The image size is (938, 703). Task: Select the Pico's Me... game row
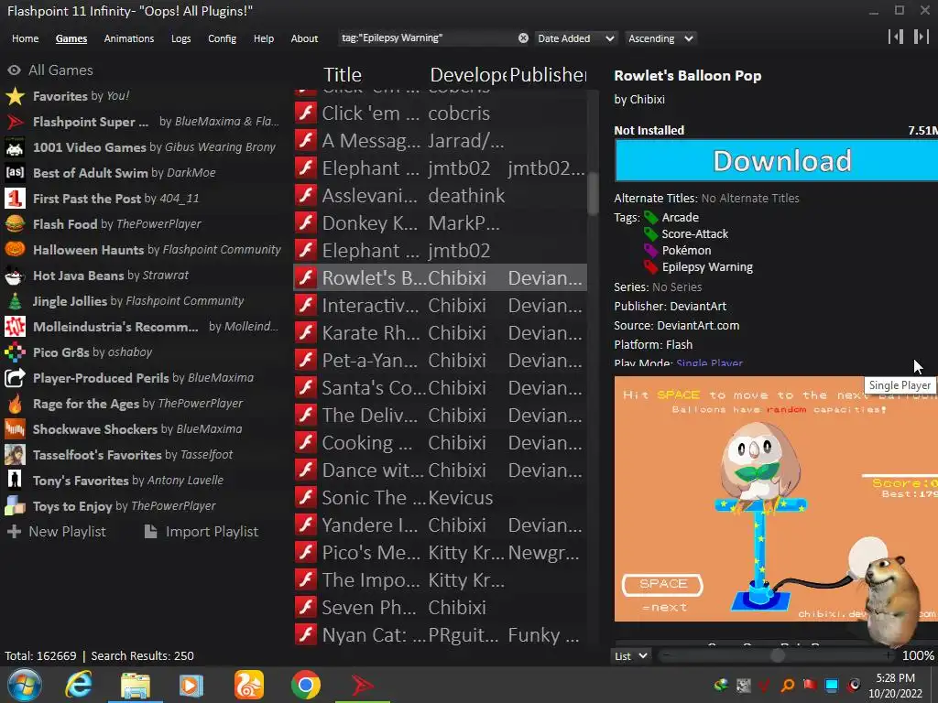(441, 552)
